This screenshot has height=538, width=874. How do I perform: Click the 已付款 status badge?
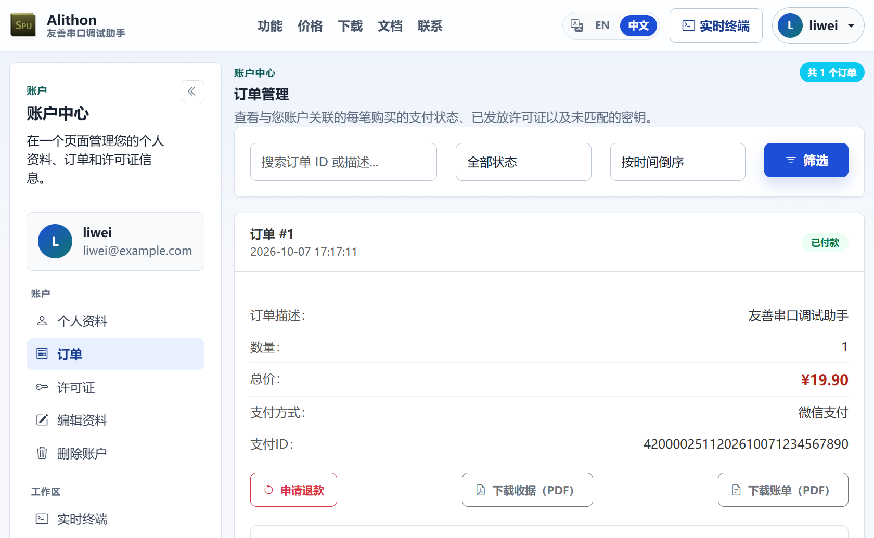pyautogui.click(x=825, y=242)
